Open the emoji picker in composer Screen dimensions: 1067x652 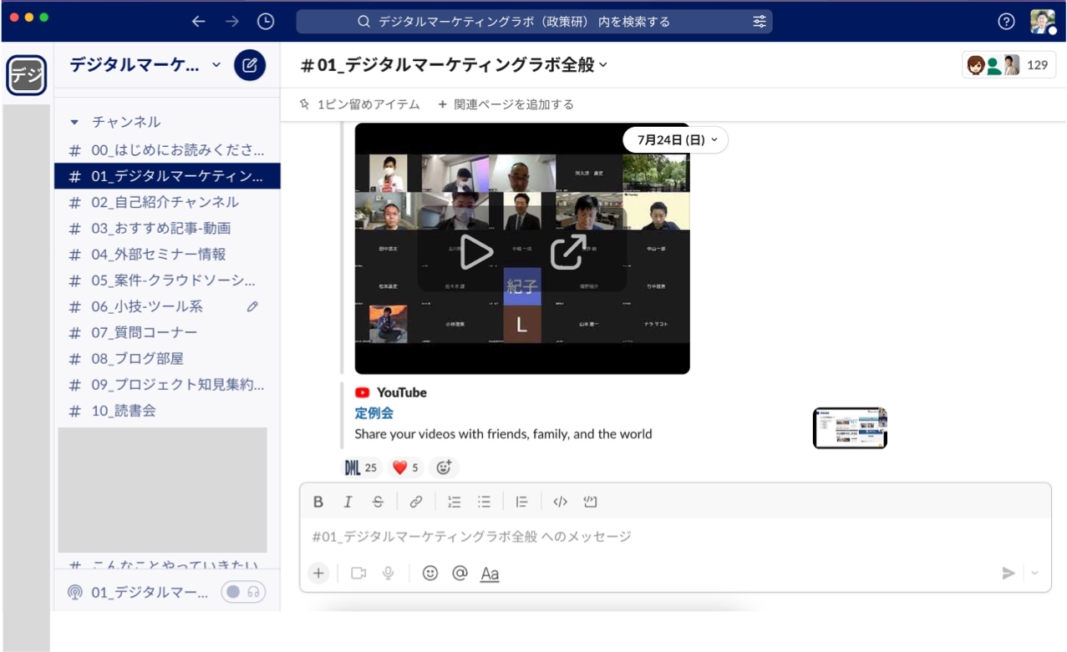(429, 573)
